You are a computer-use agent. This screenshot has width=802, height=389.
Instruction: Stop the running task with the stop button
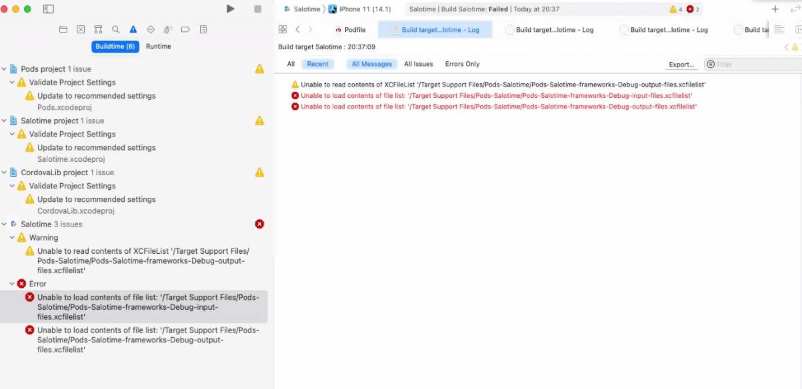click(x=258, y=9)
